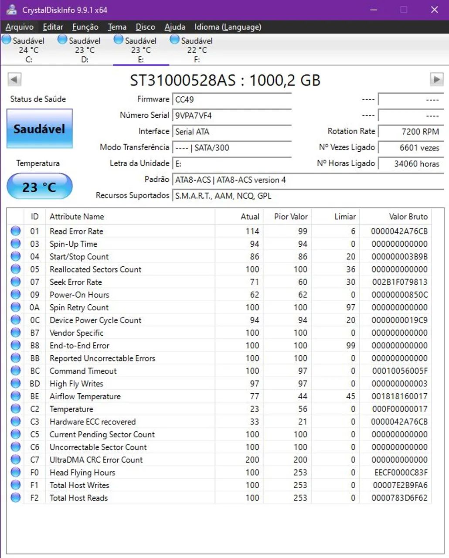Select disk F: tab showing 22 °C
This screenshot has width=449, height=558.
(197, 49)
